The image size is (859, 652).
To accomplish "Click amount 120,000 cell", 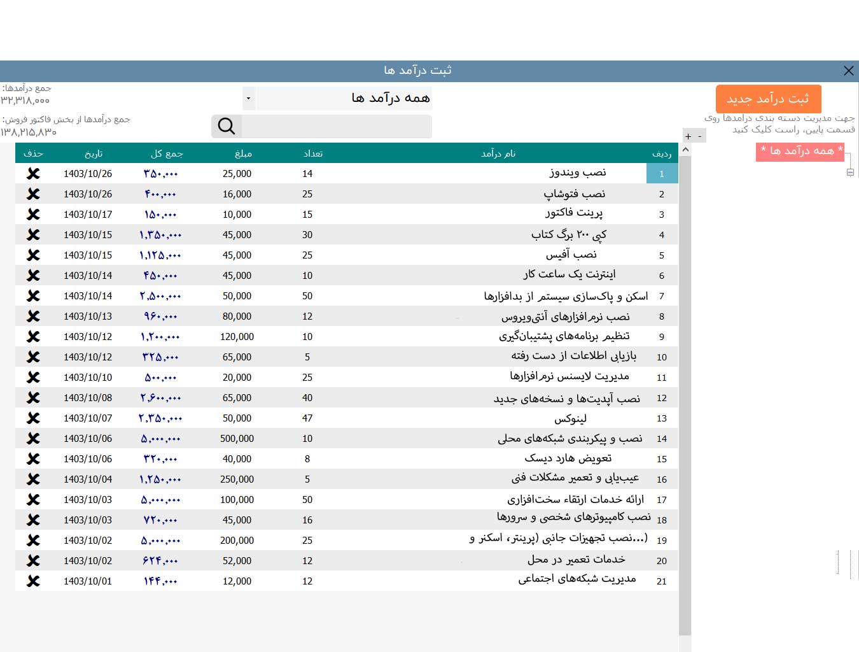I will (x=237, y=337).
